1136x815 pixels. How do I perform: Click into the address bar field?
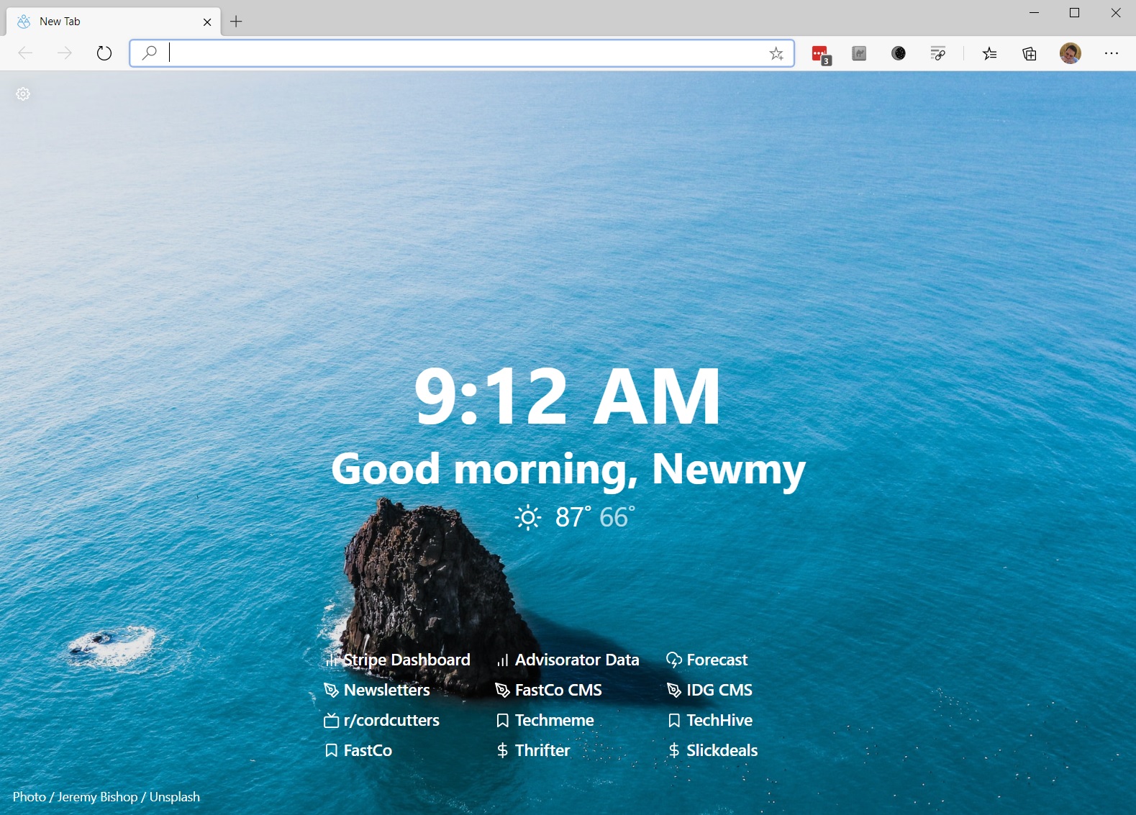click(x=460, y=53)
